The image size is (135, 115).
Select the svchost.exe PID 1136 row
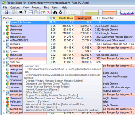(68, 48)
